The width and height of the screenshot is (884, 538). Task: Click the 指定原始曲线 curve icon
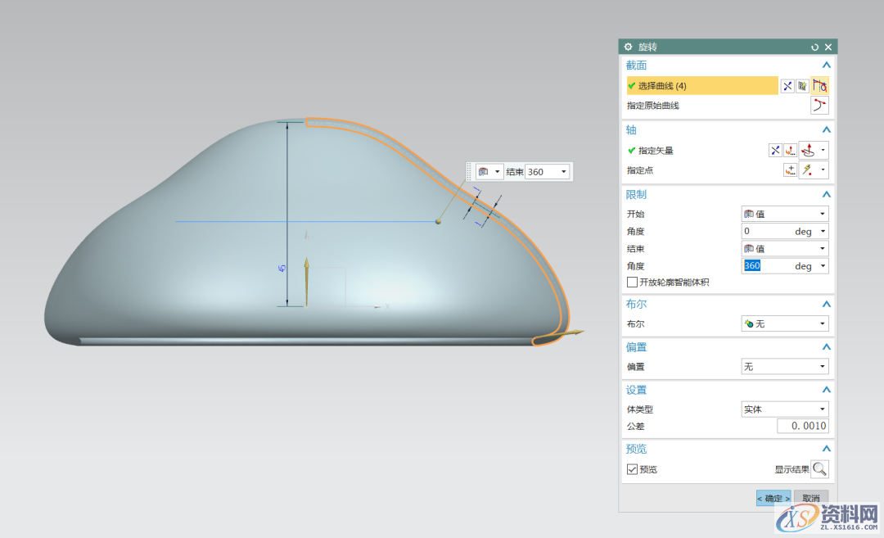pyautogui.click(x=819, y=106)
